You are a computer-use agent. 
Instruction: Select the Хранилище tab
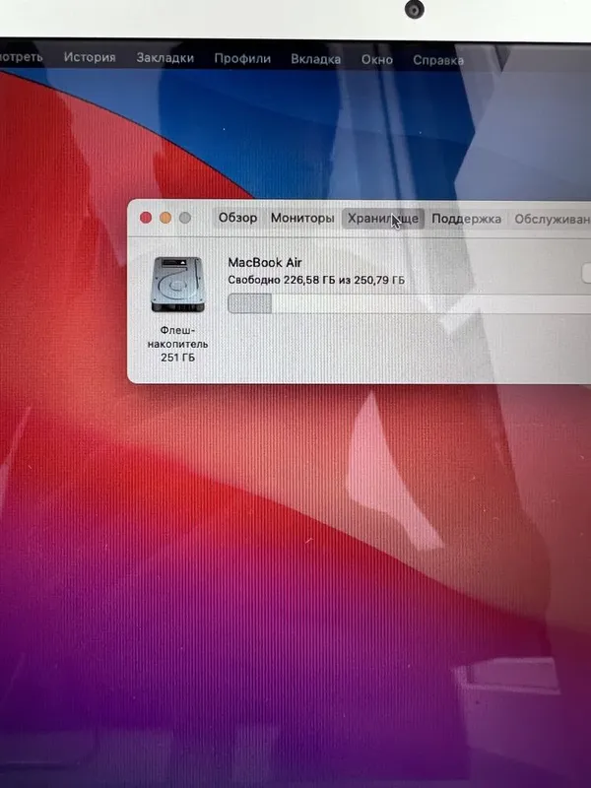click(383, 218)
